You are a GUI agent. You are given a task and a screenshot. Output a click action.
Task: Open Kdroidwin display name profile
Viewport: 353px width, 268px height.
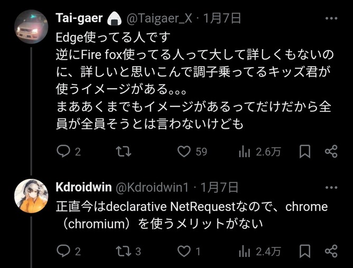click(82, 187)
